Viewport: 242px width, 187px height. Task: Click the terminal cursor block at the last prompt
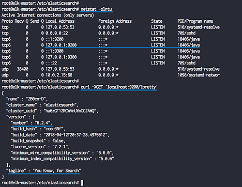point(82,183)
